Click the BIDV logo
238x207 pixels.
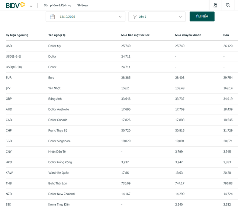pyautogui.click(x=15, y=5)
